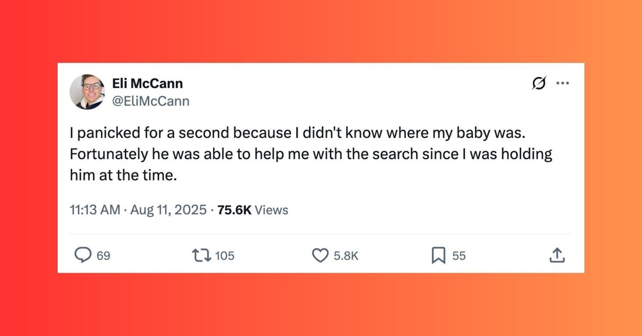Click the 11:13 AM timestamp
This screenshot has width=642, height=336.
tap(95, 210)
